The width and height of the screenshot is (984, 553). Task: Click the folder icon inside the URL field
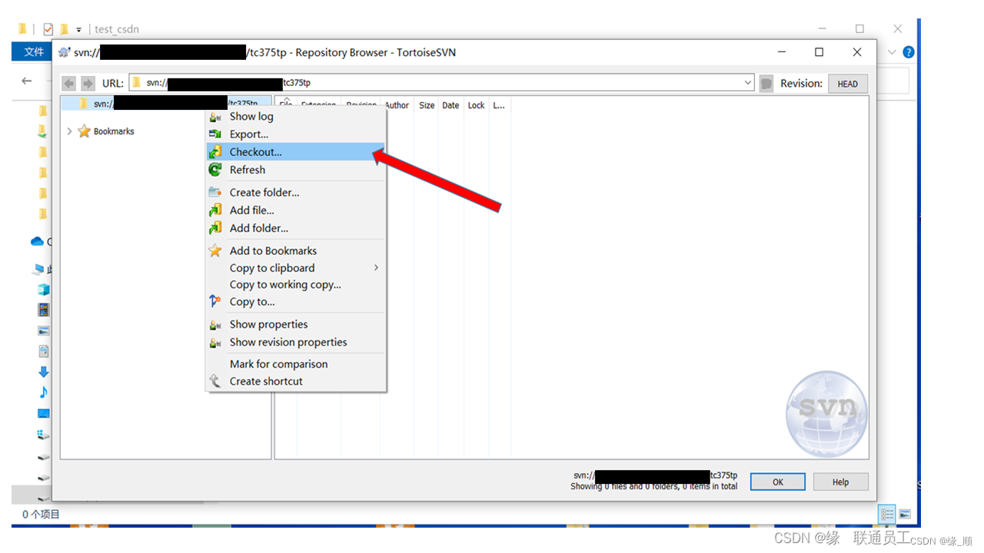click(x=135, y=82)
